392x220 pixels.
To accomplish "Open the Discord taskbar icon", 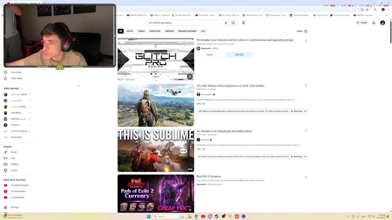I will [210, 216].
